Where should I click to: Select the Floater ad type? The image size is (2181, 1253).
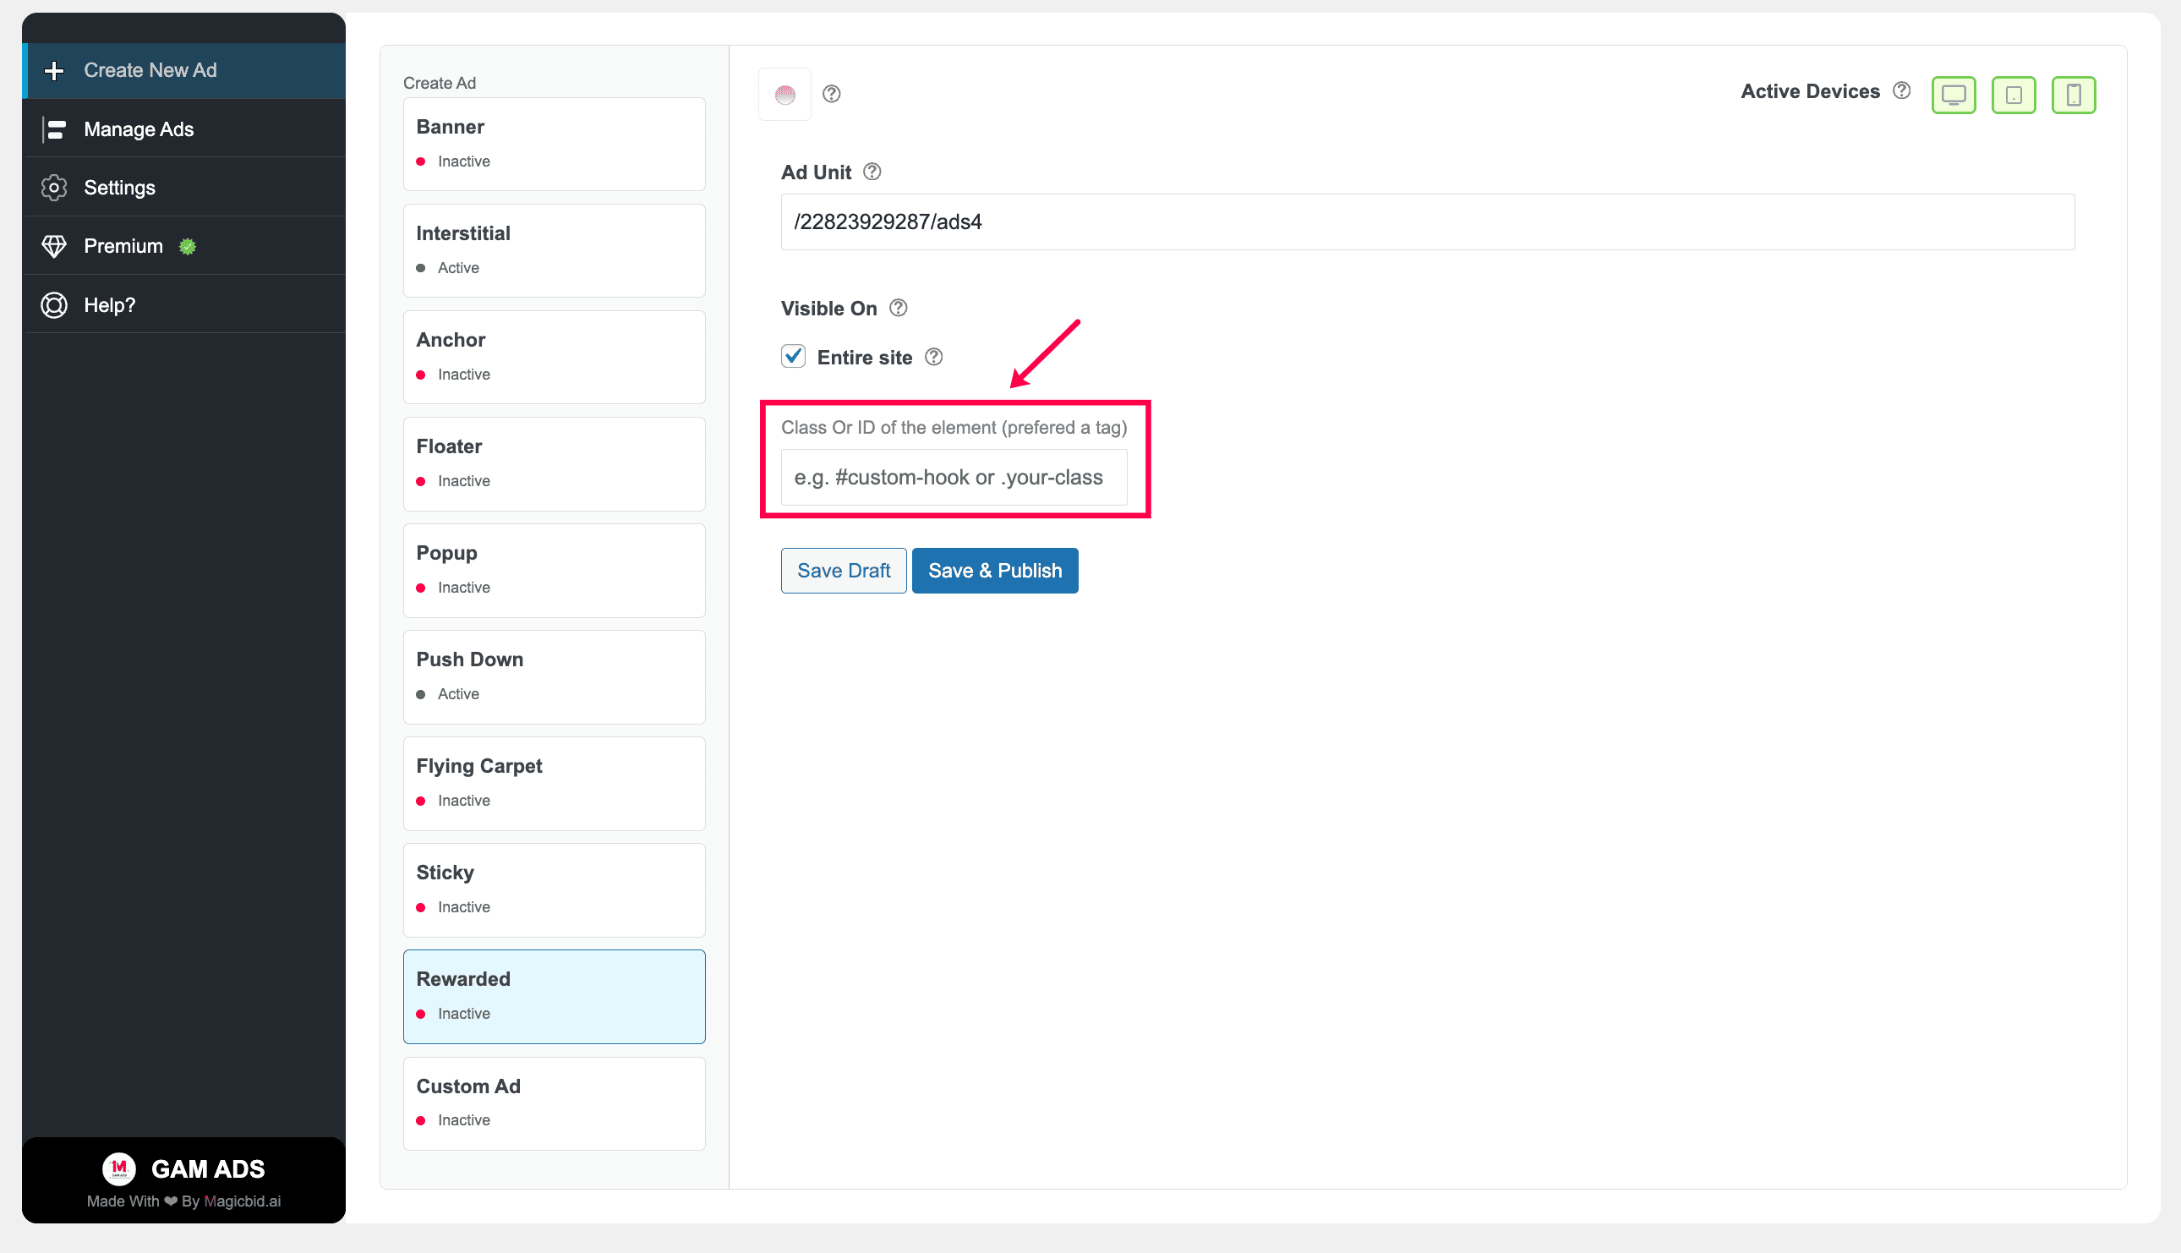point(554,464)
